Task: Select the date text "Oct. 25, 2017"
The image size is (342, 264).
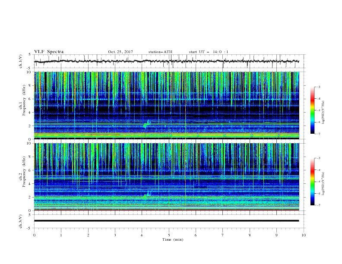Action: (x=120, y=52)
